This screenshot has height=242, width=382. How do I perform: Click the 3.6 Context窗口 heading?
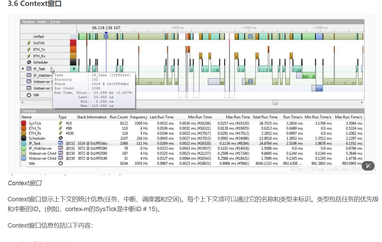coord(34,4)
